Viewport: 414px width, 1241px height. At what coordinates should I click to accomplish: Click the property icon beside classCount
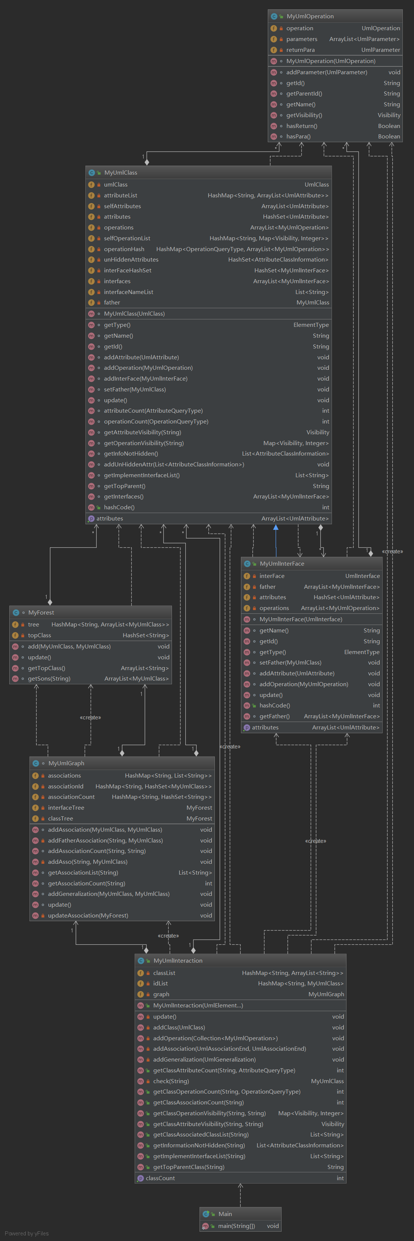(x=141, y=1178)
